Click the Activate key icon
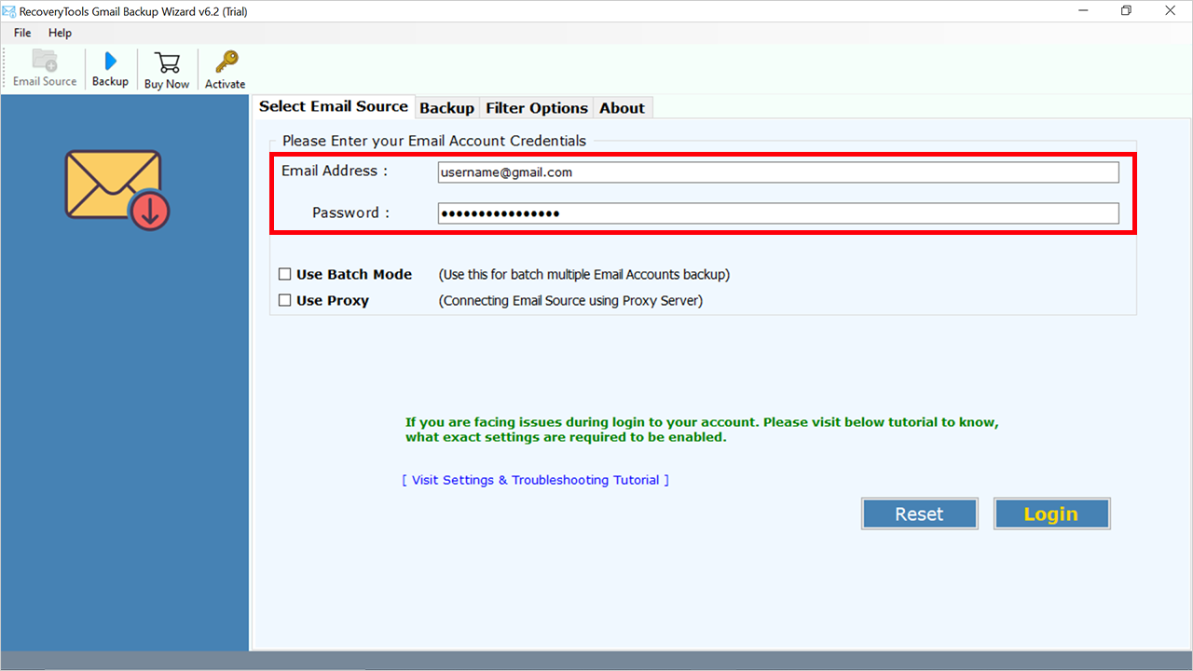The height and width of the screenshot is (671, 1193). pos(224,65)
